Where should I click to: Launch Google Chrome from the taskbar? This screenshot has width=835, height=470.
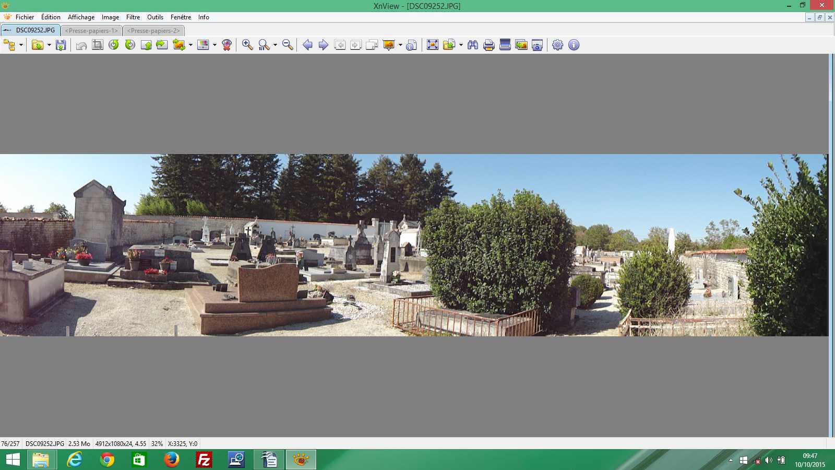[107, 460]
